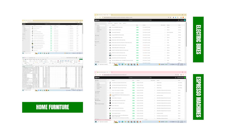Select all products checkbox in Espresso Machines window
This screenshot has width=226, height=136.
(x=108, y=80)
